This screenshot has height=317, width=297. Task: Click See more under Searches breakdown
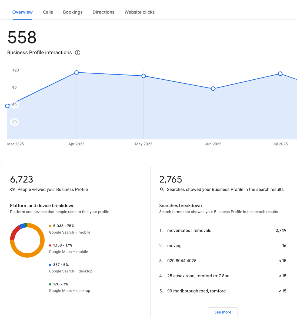coord(223,312)
